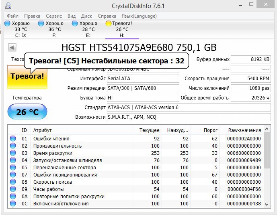This screenshot has width=277, height=215.
Task: Open the Правка menu
Action: 32,16
